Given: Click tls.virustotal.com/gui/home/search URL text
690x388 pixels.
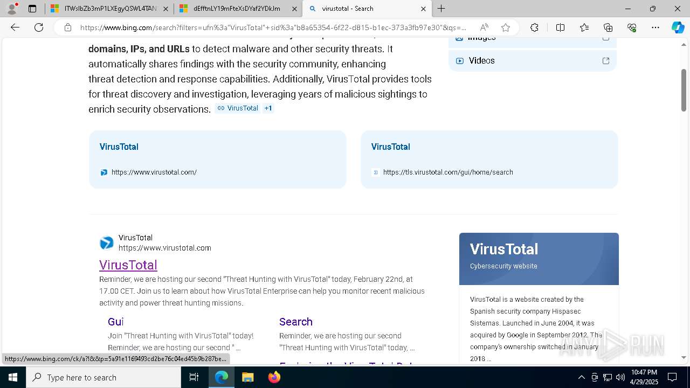Looking at the screenshot, I should pos(448,172).
